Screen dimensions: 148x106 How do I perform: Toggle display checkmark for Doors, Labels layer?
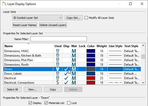(66, 74)
